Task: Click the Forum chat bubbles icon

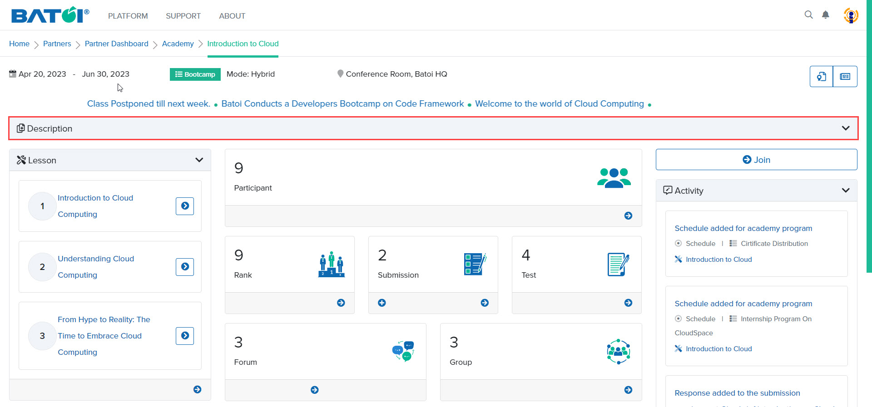Action: (403, 351)
